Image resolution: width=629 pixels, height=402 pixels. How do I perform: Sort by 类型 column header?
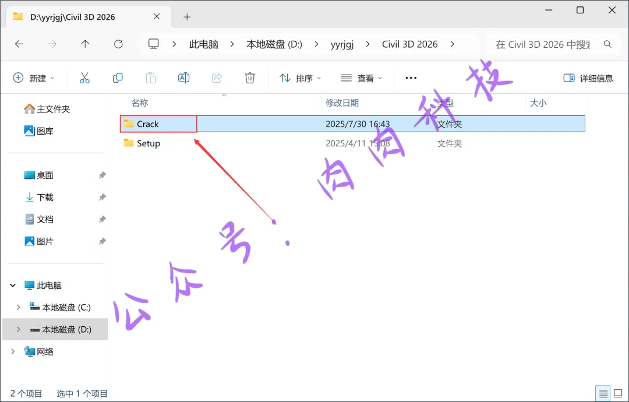[446, 103]
